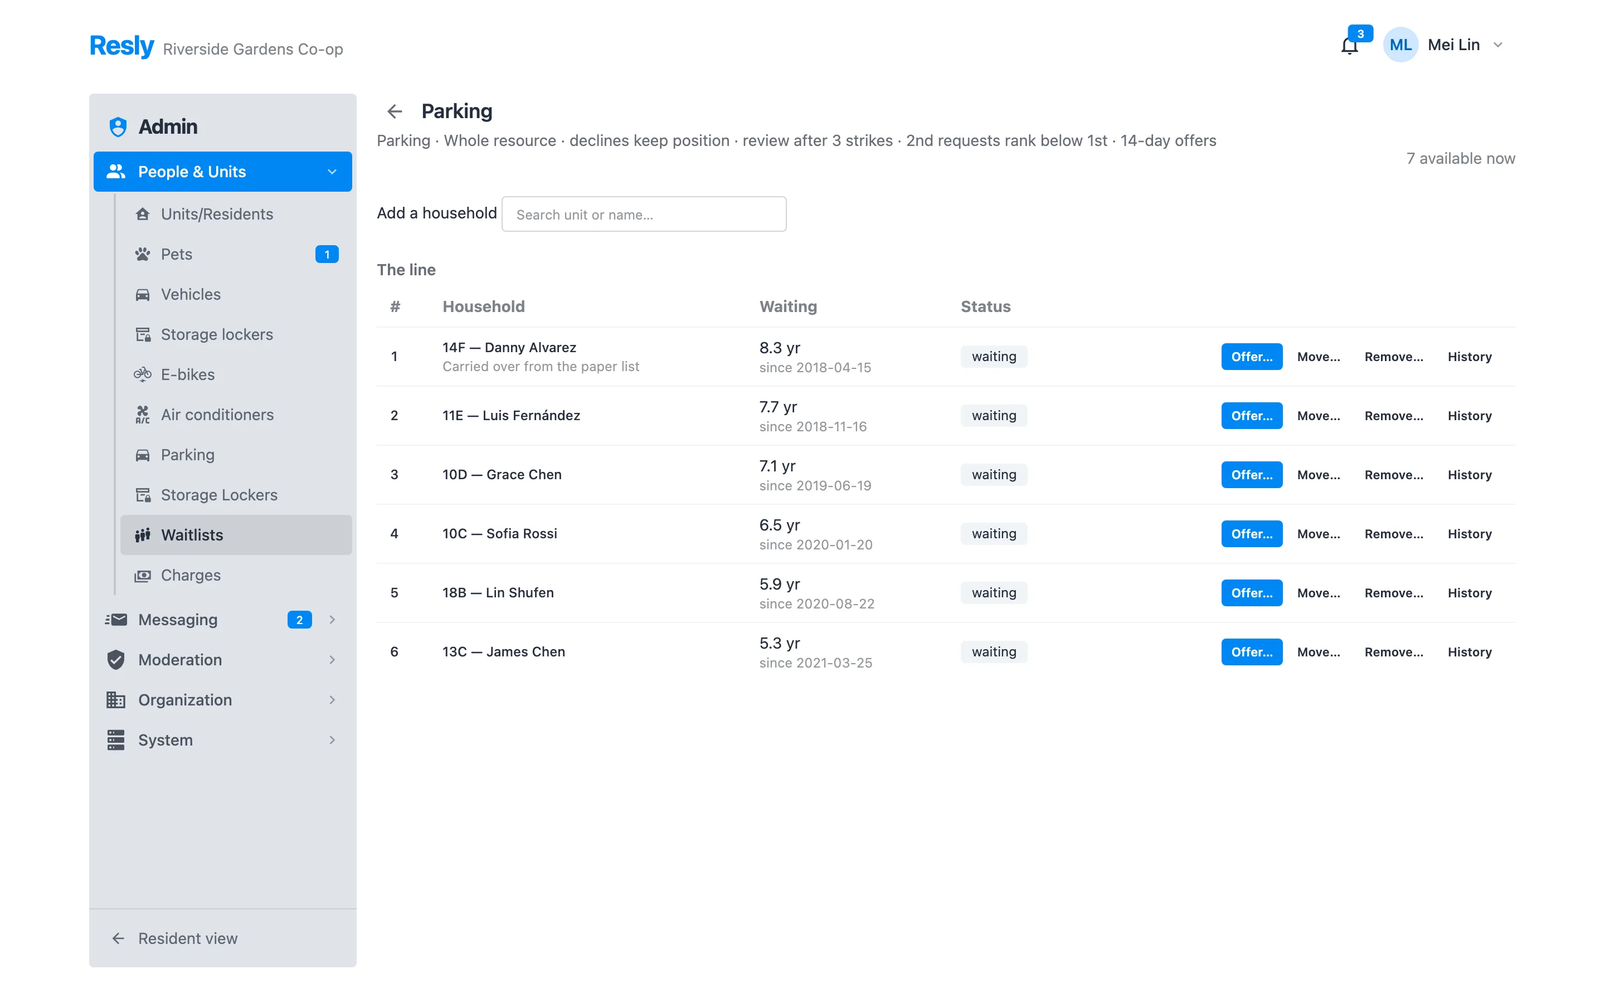Click Move for 13C James Chen
Image resolution: width=1605 pixels, height=1003 pixels.
1319,652
